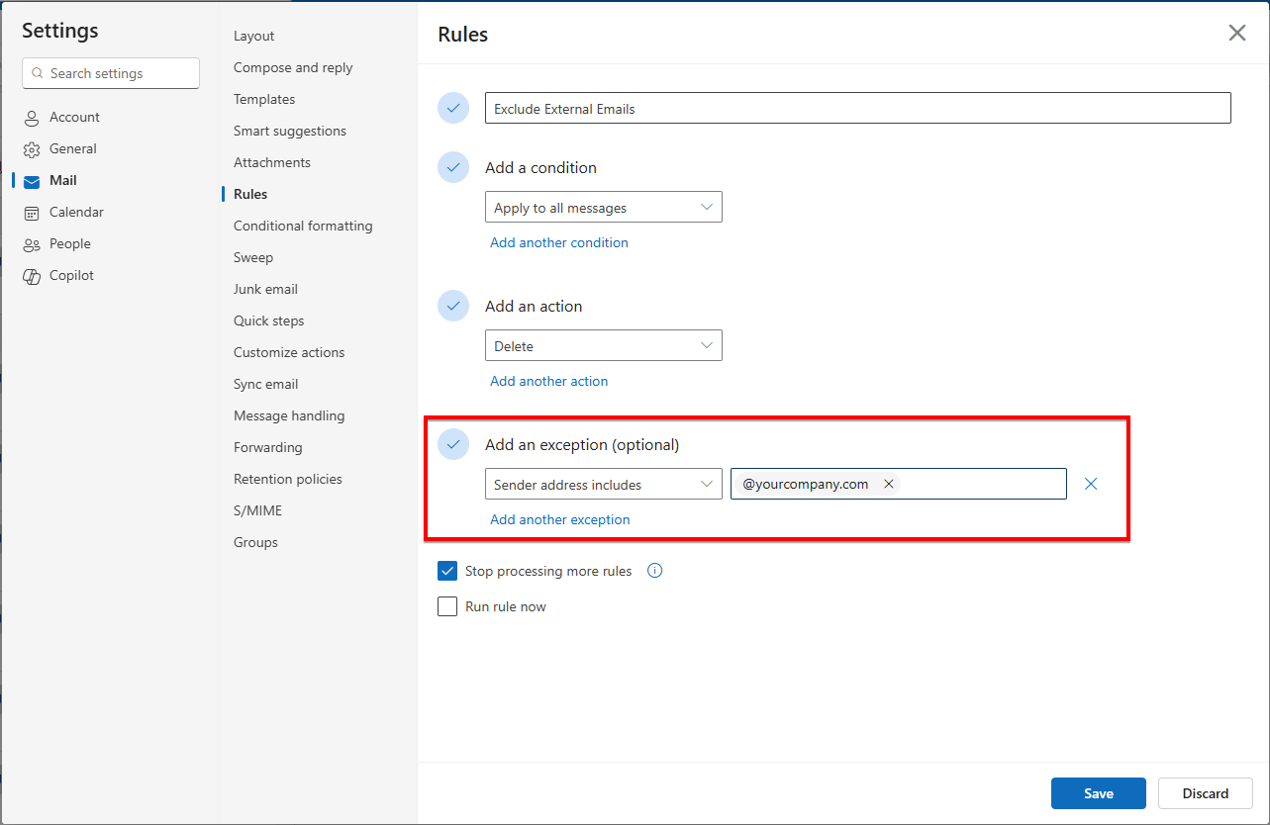Screen dimensions: 1270x825
Task: Enable the Run rule now checkbox
Action: pos(447,606)
